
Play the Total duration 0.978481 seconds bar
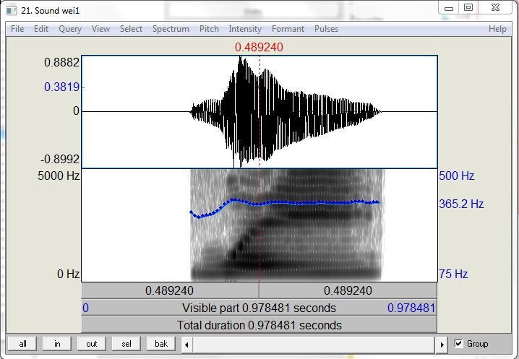pos(259,325)
